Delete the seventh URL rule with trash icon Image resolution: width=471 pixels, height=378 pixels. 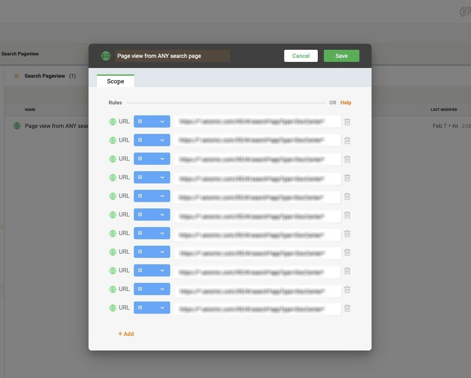pos(347,234)
